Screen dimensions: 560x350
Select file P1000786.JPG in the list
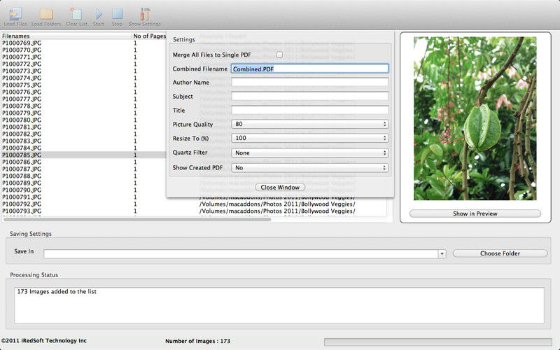22,162
